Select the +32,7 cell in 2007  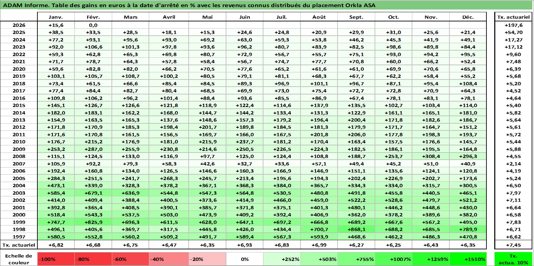click(x=244, y=164)
